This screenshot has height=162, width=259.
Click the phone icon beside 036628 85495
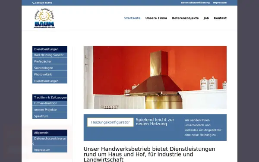click(33, 3)
